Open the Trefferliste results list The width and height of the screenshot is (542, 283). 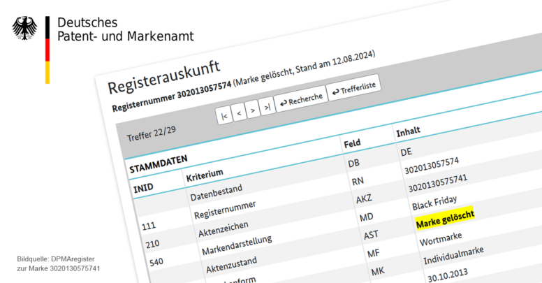coord(353,89)
